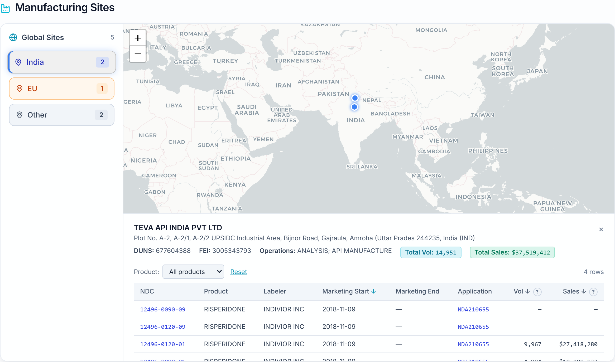The width and height of the screenshot is (615, 362).
Task: Click the CHINA label on the map
Action: 435,77
